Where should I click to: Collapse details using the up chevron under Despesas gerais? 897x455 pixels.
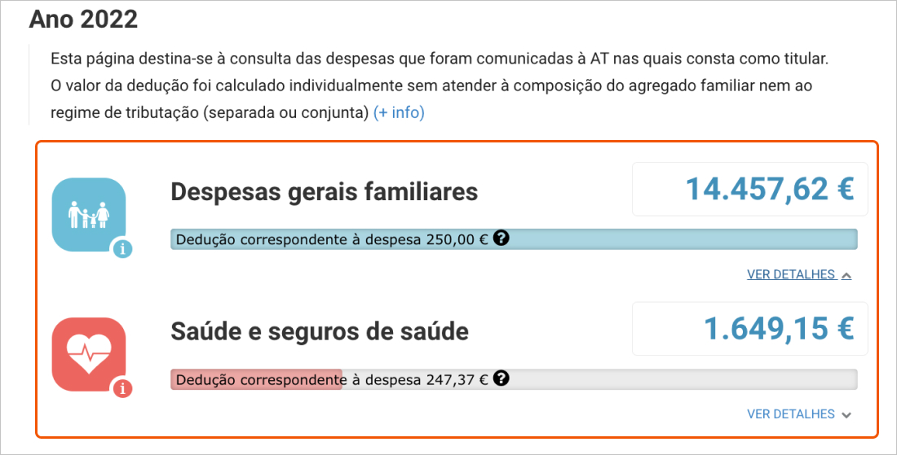coord(846,275)
